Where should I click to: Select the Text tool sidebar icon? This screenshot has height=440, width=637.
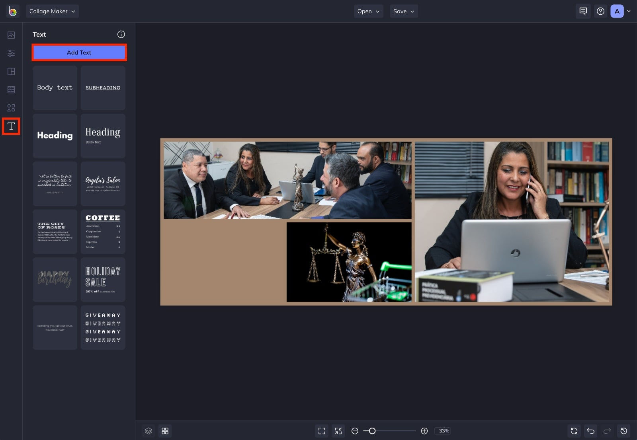[11, 126]
